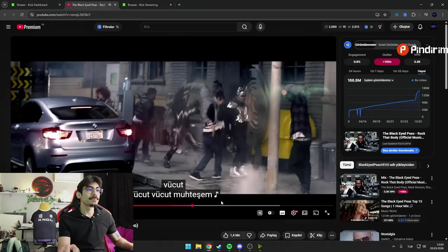Focus the Ara search field
This screenshot has height=252, width=448.
189,27
